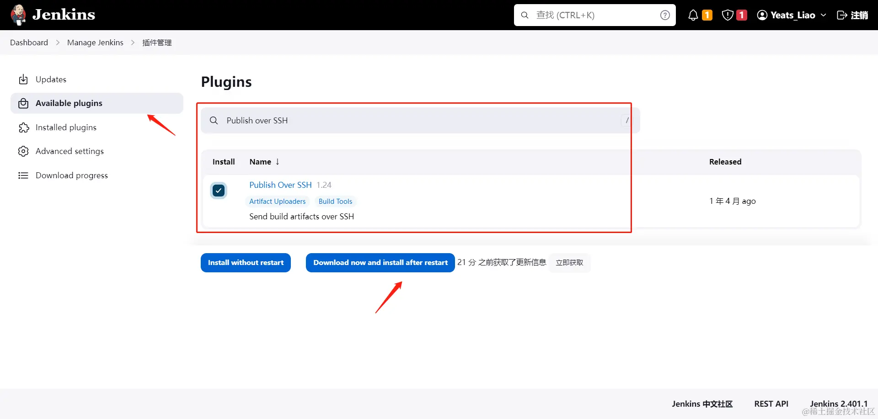Open the Updates sidebar item
The height and width of the screenshot is (419, 878).
tap(96, 80)
